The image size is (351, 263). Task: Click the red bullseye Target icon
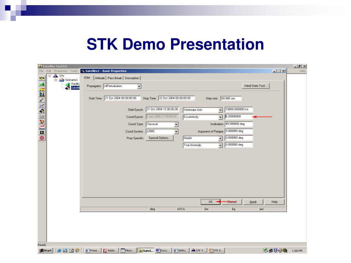point(42,138)
